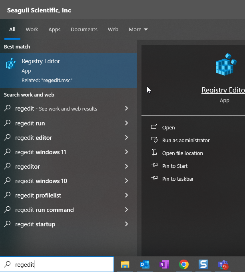Open OneNote taskbar icon

pyautogui.click(x=164, y=264)
